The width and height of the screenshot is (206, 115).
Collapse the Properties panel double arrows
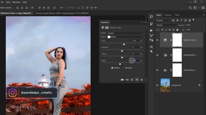(142, 22)
